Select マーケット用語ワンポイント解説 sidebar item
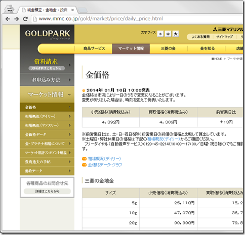The height and width of the screenshot is (235, 245). coord(47,153)
